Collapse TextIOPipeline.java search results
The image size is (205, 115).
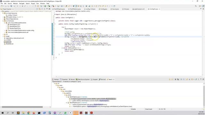pos(67,103)
